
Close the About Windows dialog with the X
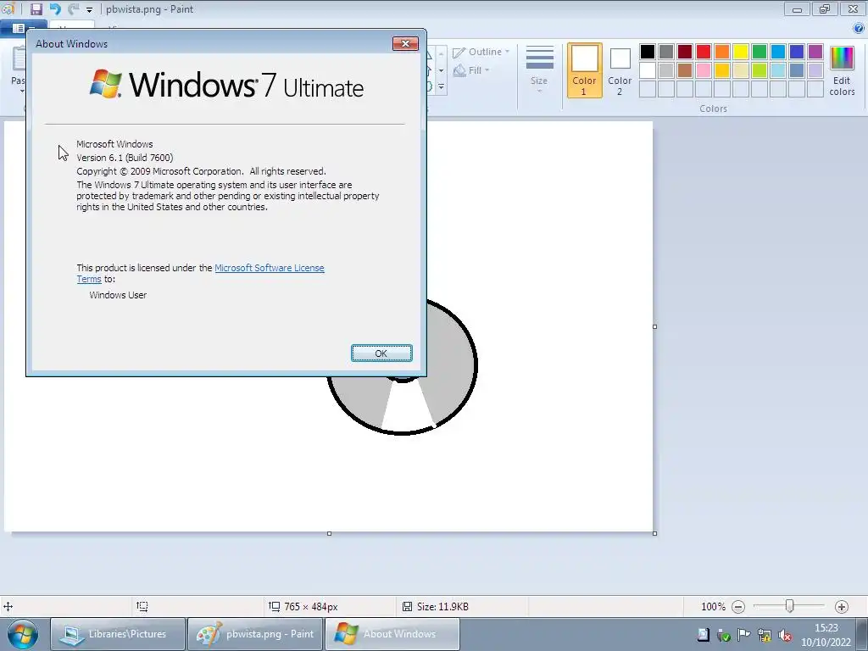click(x=405, y=44)
